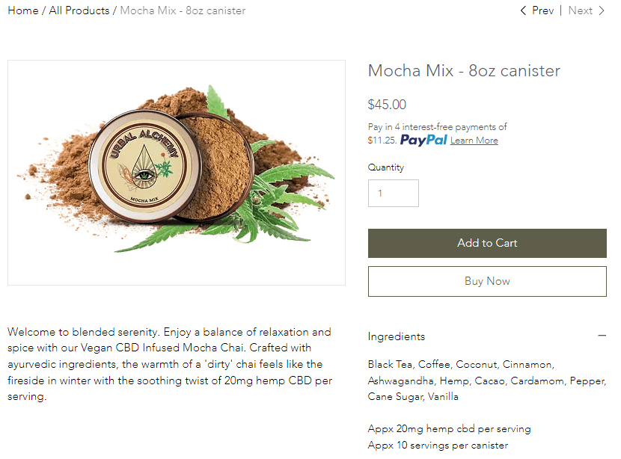This screenshot has width=621, height=459.
Task: Click the current Mocha Mix breadcrumb
Action: [x=183, y=10]
